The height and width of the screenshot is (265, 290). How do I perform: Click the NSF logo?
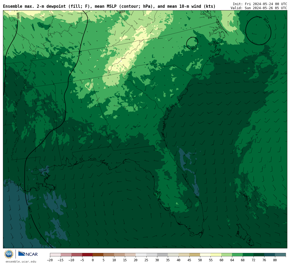click(x=9, y=254)
